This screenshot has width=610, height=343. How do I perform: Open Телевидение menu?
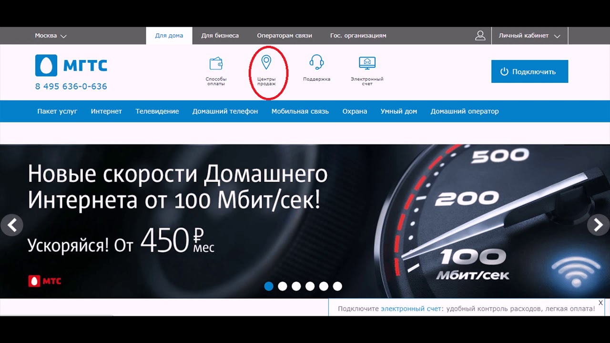tap(157, 111)
